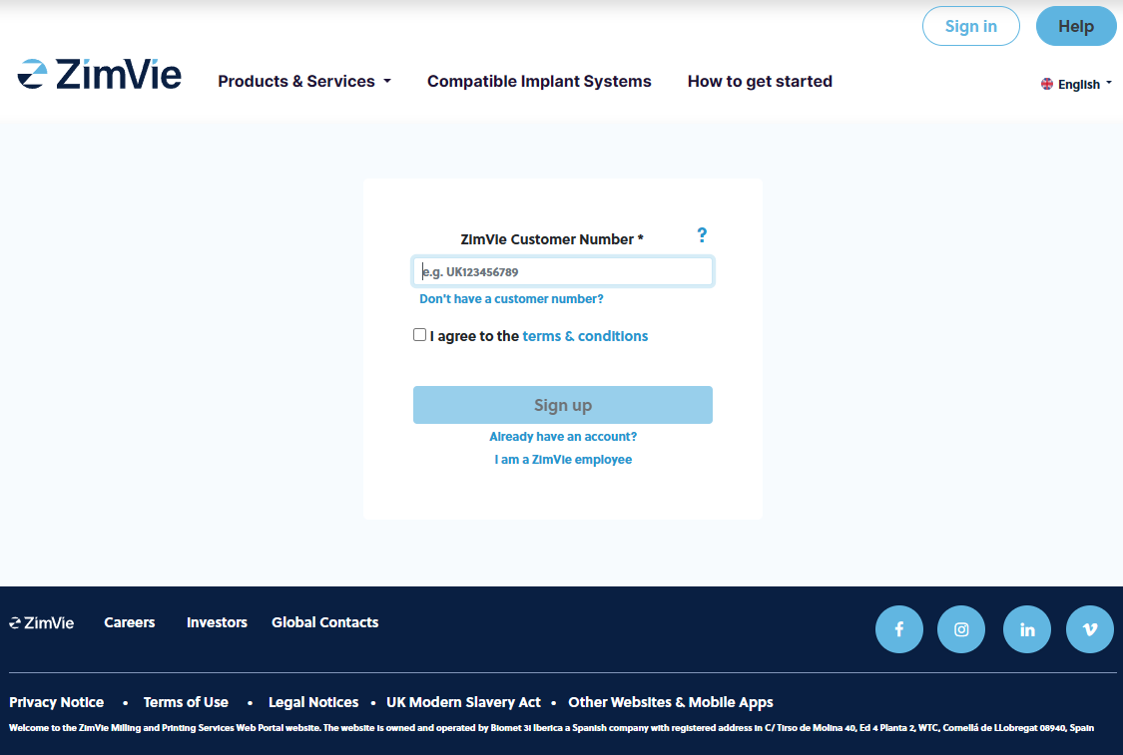Viewport: 1123px width, 755px height.
Task: Click the Sign up button
Action: (563, 405)
